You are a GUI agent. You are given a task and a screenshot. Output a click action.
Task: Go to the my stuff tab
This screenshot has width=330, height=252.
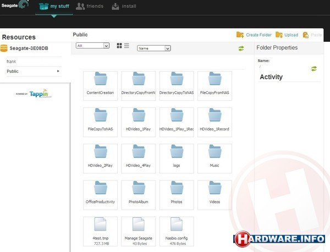coord(54,7)
